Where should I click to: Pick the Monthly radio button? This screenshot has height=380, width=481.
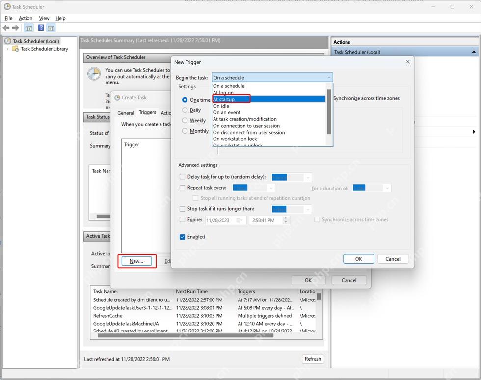(185, 131)
